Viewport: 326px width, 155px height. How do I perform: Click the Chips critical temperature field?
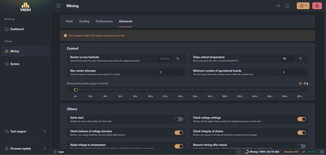tap(287, 59)
